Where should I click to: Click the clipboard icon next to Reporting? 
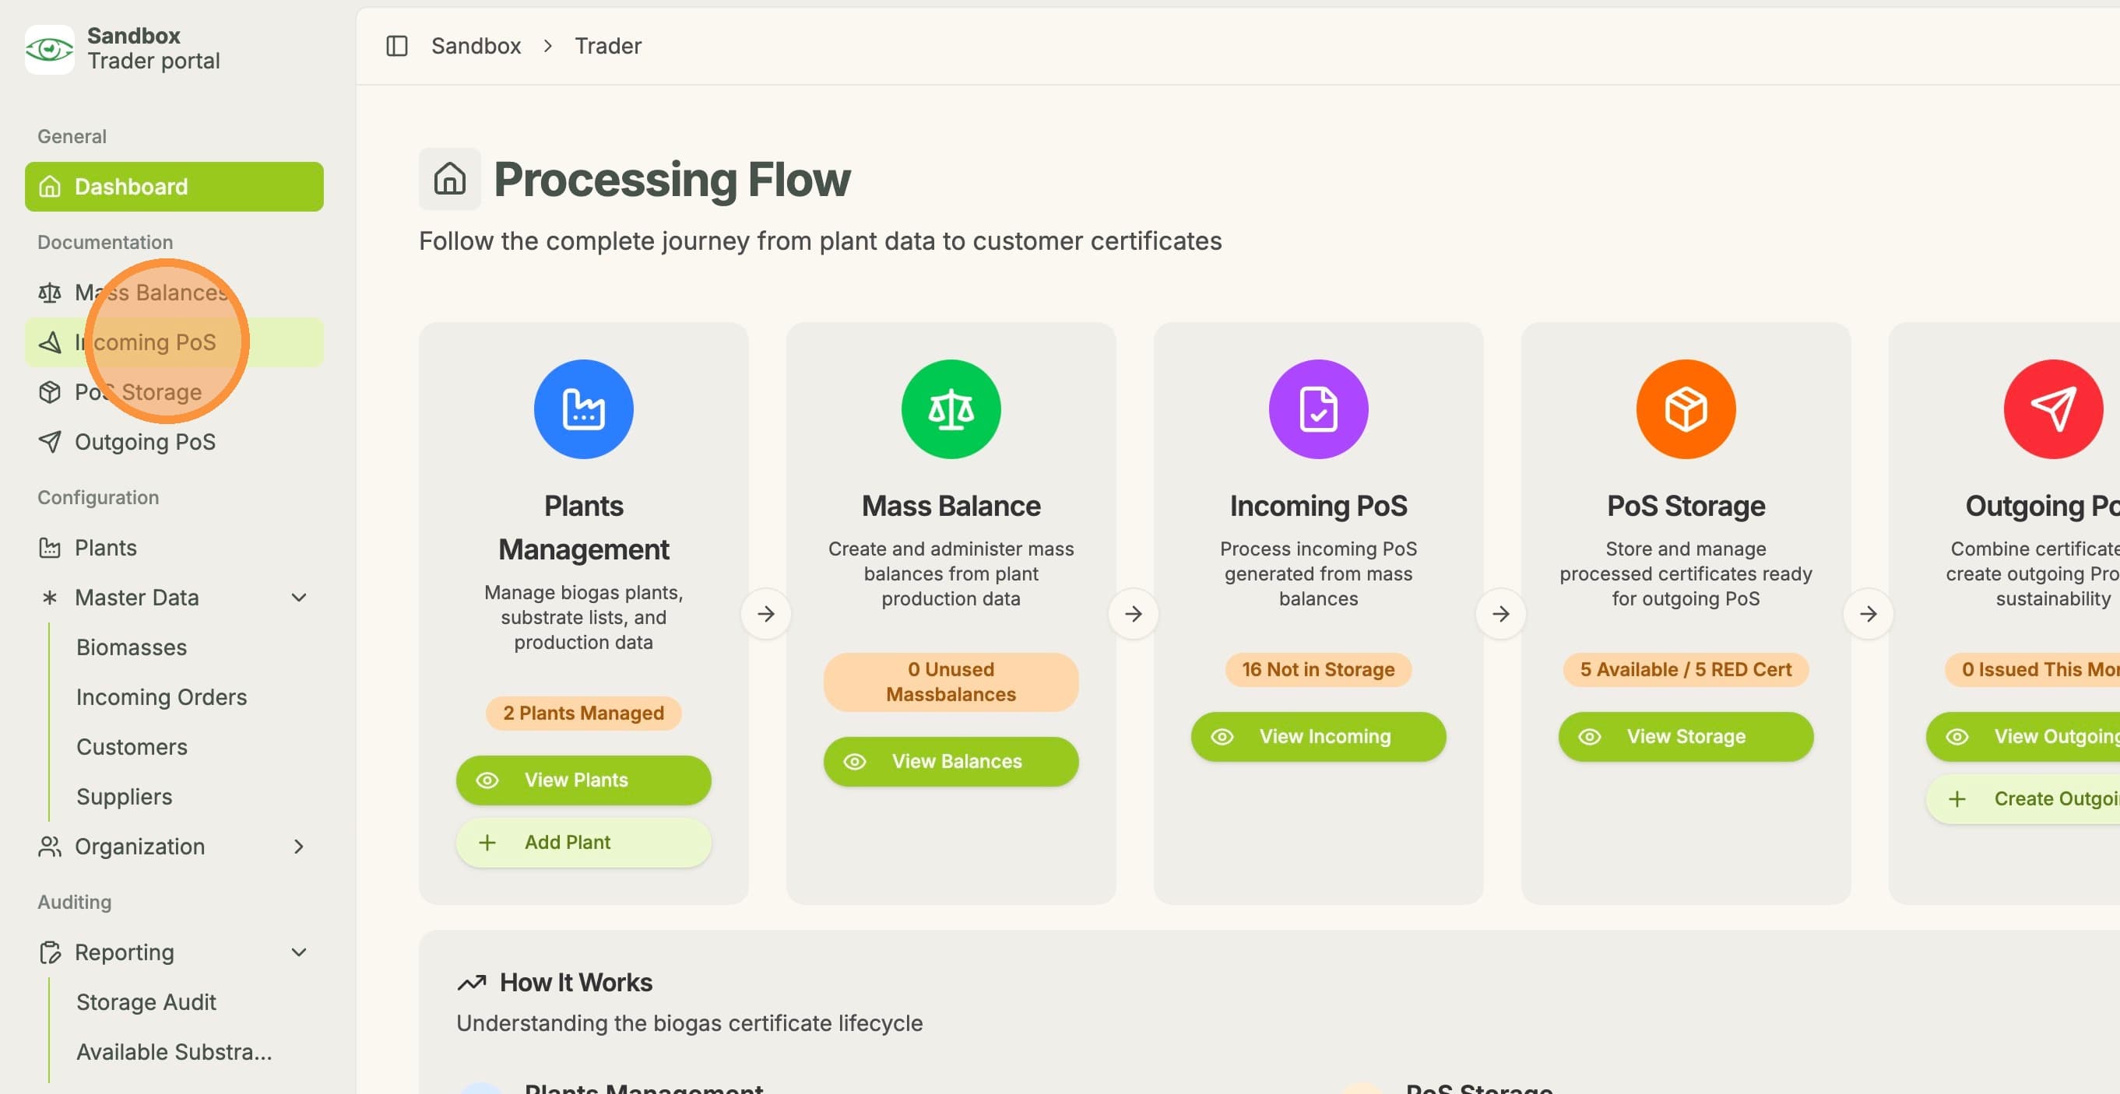[49, 952]
